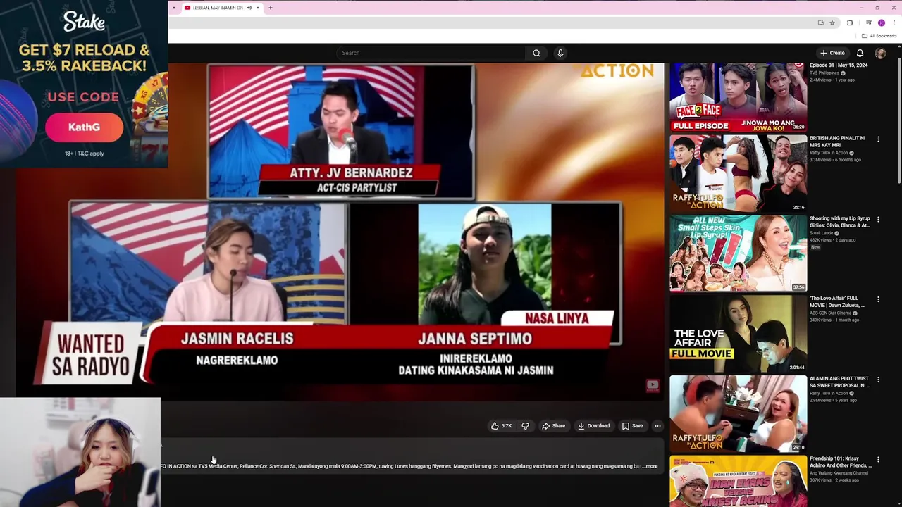Open Alamin Ang Plot Twist thumbnail
902x507 pixels.
point(738,414)
